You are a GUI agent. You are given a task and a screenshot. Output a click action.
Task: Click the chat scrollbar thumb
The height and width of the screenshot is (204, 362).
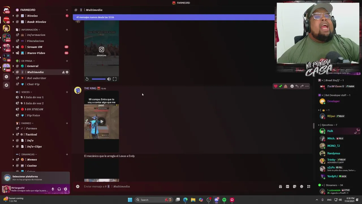313,126
